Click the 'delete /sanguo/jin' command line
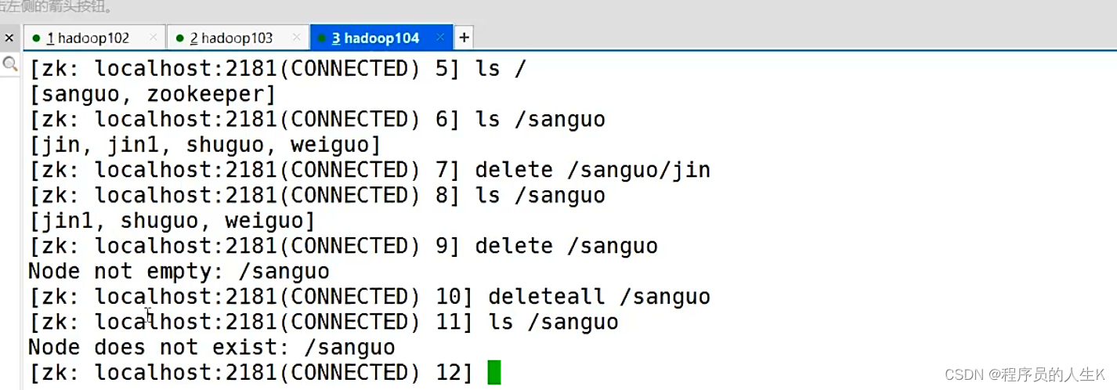 click(592, 170)
